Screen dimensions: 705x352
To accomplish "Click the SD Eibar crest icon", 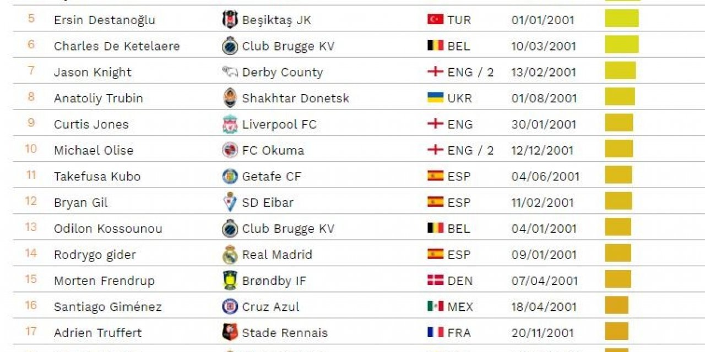I will coord(230,202).
